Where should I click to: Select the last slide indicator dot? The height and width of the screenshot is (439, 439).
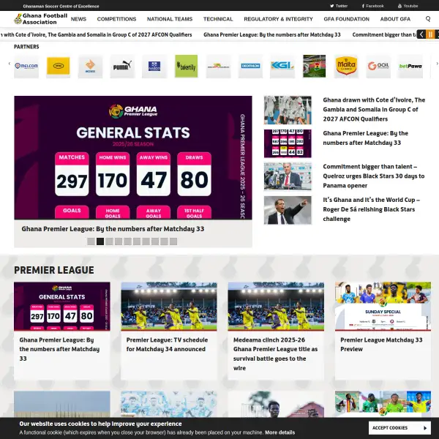[173, 241]
